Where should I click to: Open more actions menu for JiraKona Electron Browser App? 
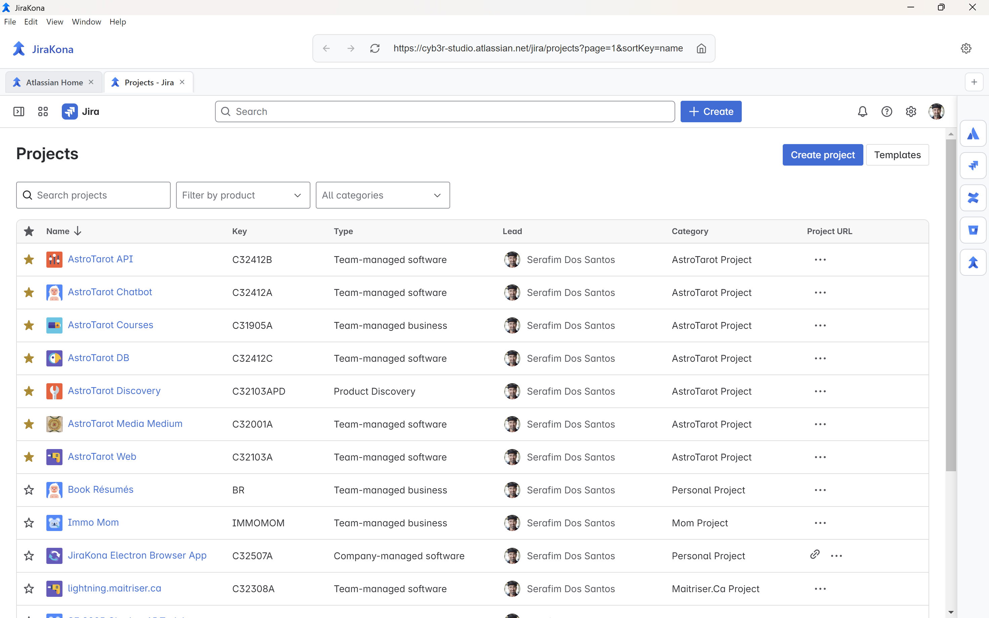pyautogui.click(x=836, y=556)
